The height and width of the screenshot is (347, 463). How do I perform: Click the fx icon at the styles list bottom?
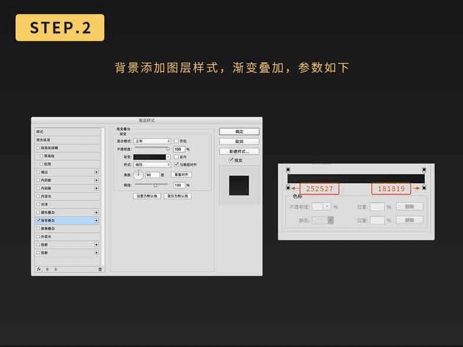(39, 269)
